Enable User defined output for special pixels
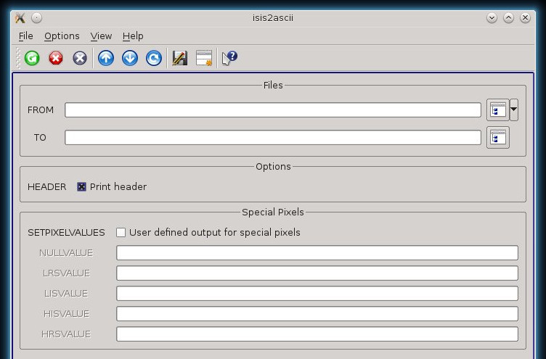546x359 pixels. tap(121, 233)
